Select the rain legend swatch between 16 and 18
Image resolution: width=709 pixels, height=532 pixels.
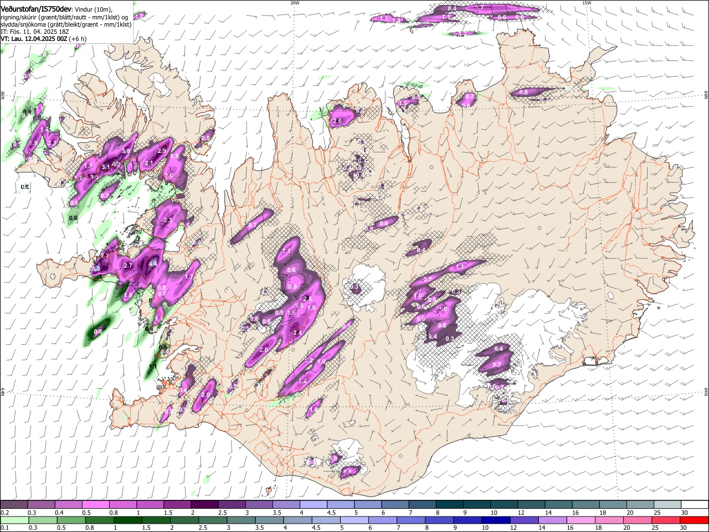[581, 520]
